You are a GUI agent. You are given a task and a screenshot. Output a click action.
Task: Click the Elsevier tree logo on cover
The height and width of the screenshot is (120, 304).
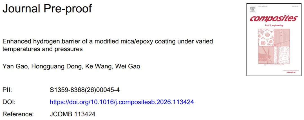[252, 10]
